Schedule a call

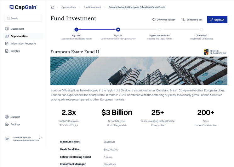pyautogui.click(x=192, y=20)
